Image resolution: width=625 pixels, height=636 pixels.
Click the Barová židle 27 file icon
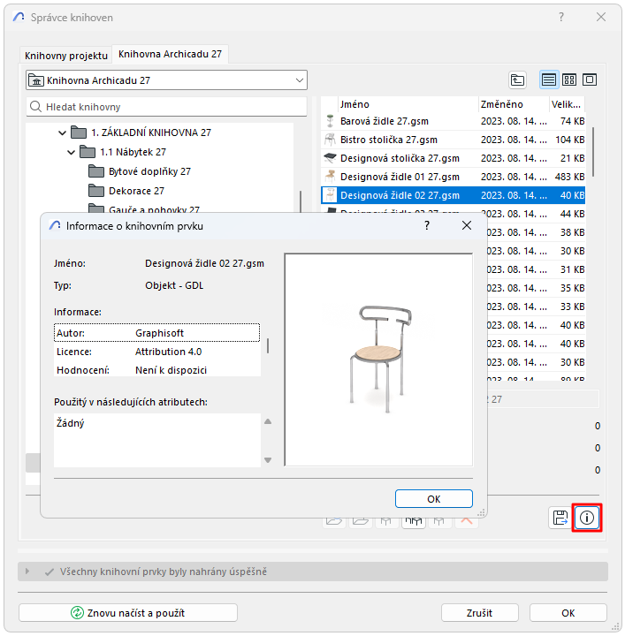click(330, 121)
